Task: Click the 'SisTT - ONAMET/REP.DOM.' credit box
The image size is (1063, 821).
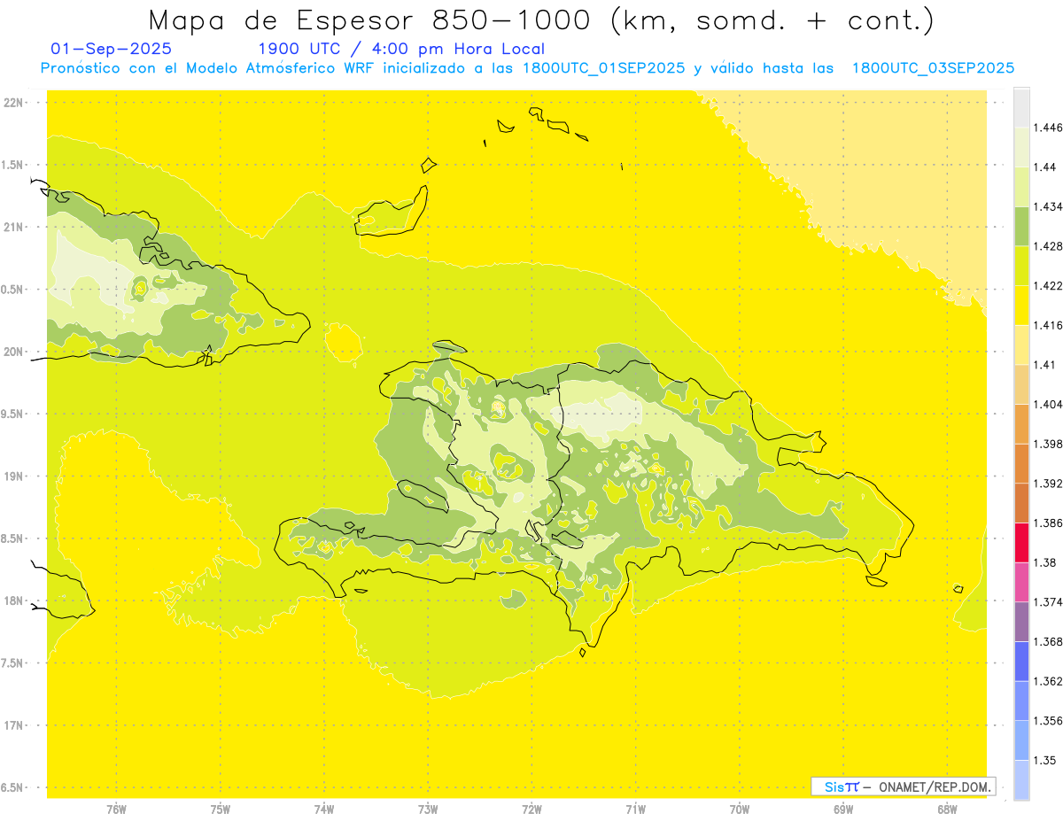Action: [x=904, y=786]
